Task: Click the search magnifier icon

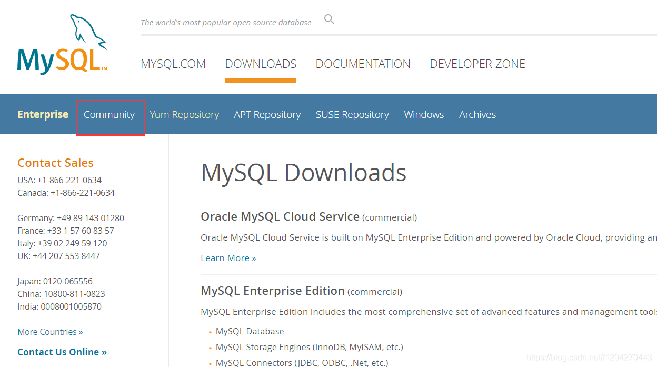Action: pyautogui.click(x=329, y=20)
